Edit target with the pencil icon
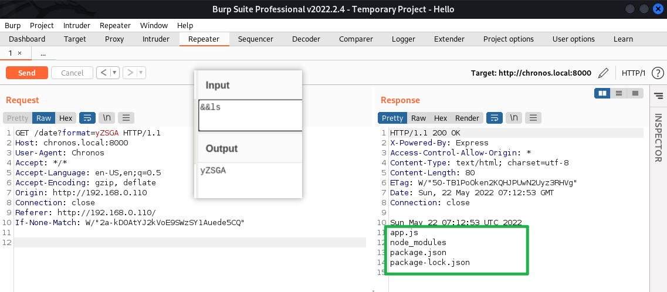This screenshot has width=667, height=292. pos(603,73)
